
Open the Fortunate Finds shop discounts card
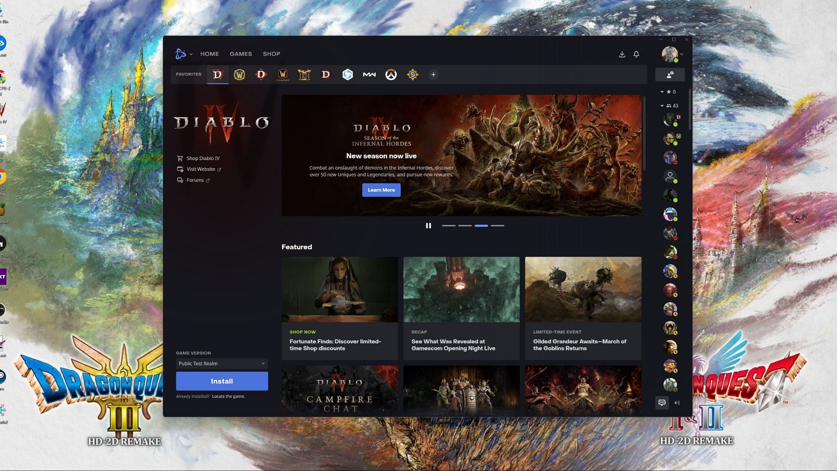pos(340,308)
